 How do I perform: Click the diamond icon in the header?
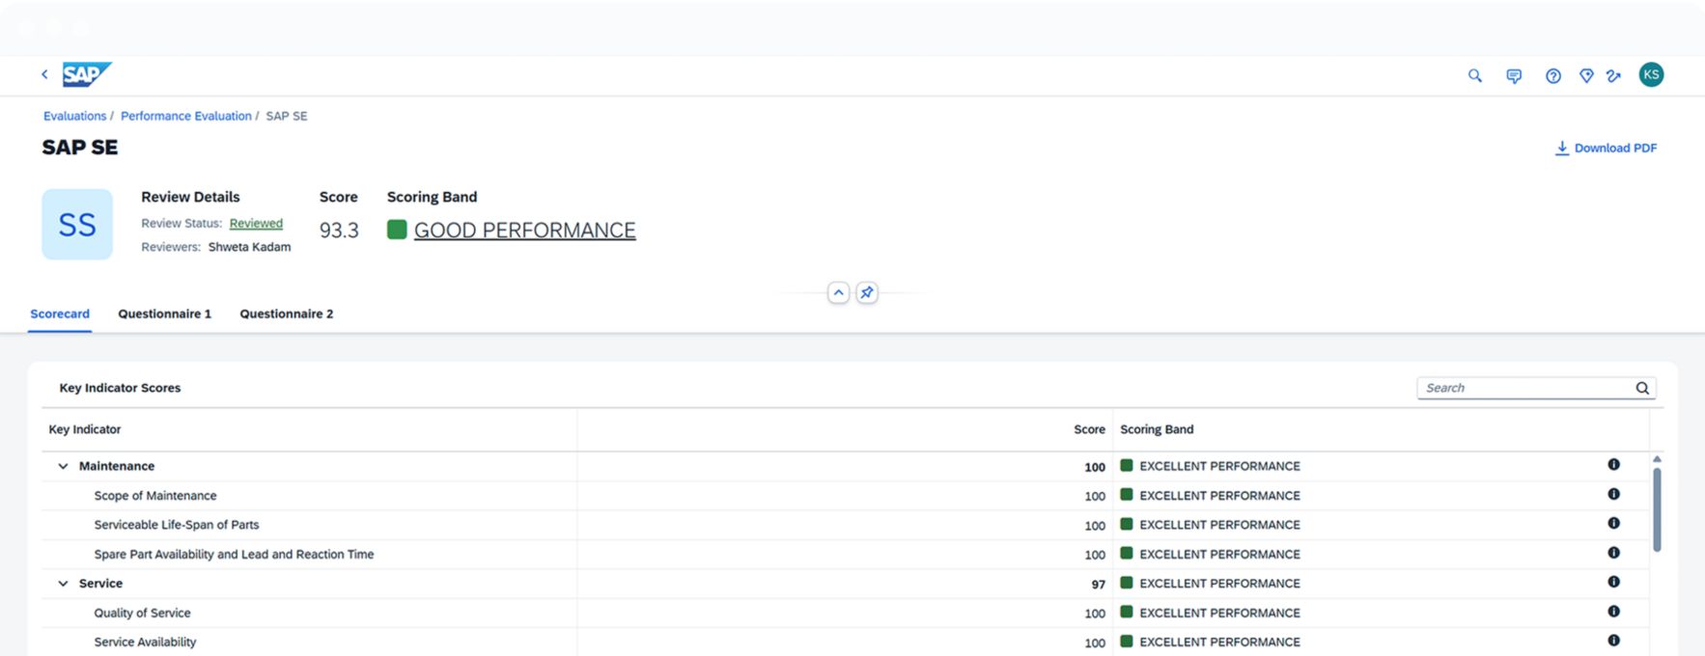pyautogui.click(x=1585, y=75)
